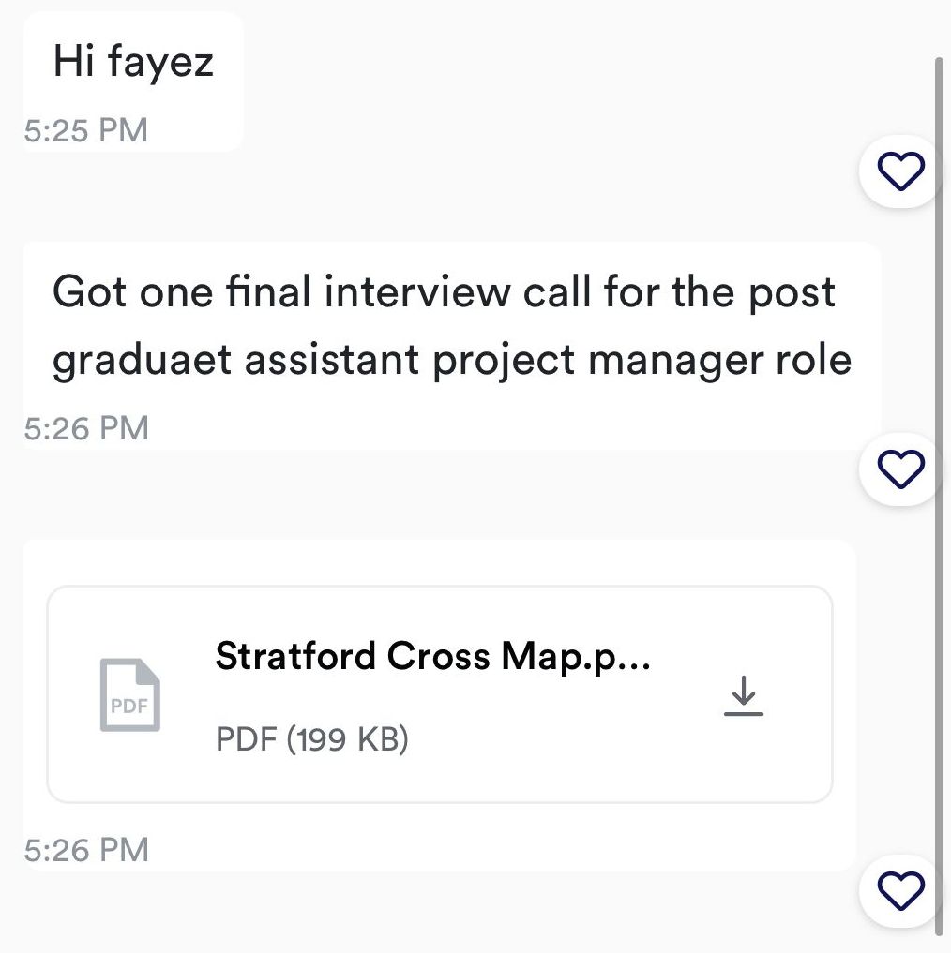951x953 pixels.
Task: Download the Stratford Cross Map PDF
Action: [744, 696]
